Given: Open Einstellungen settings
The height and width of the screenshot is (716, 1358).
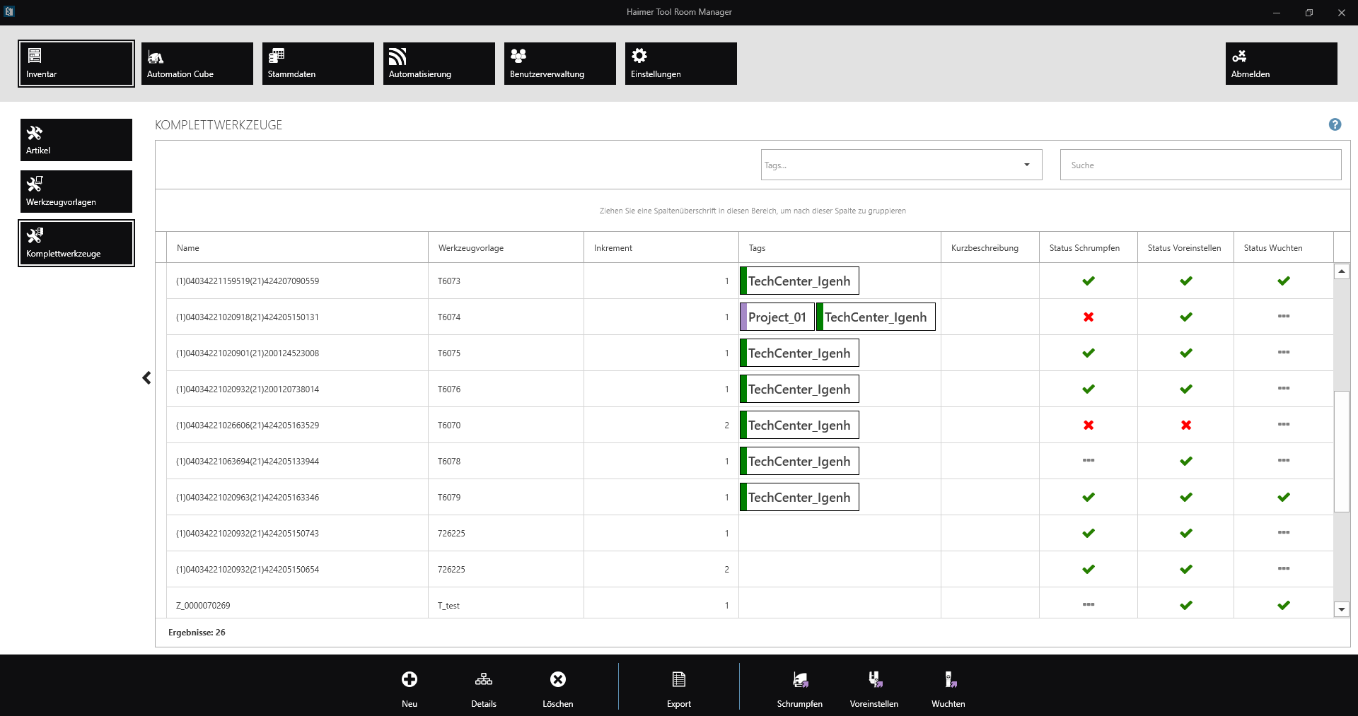Looking at the screenshot, I should [x=681, y=64].
